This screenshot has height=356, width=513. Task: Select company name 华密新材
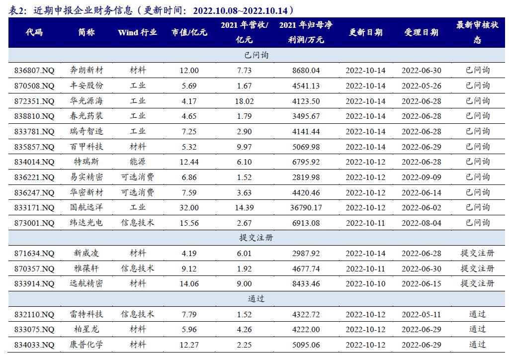(86, 192)
